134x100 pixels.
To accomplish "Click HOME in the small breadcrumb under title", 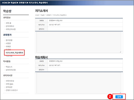I will click(x=37, y=15).
